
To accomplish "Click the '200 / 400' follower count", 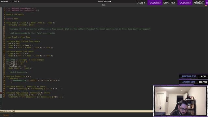I will point(203,82).
